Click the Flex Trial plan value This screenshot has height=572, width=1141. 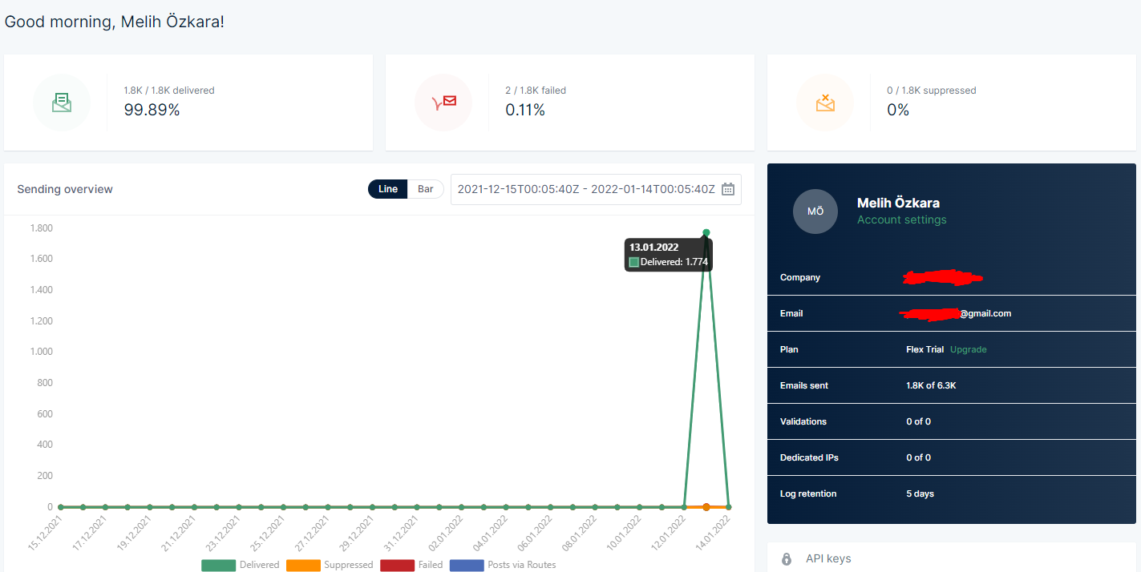click(x=925, y=349)
